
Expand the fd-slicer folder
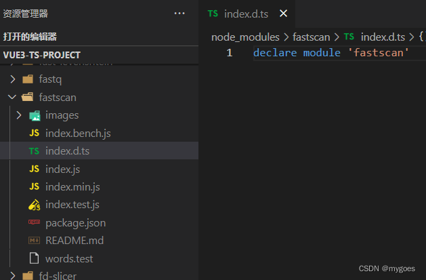pos(57,275)
